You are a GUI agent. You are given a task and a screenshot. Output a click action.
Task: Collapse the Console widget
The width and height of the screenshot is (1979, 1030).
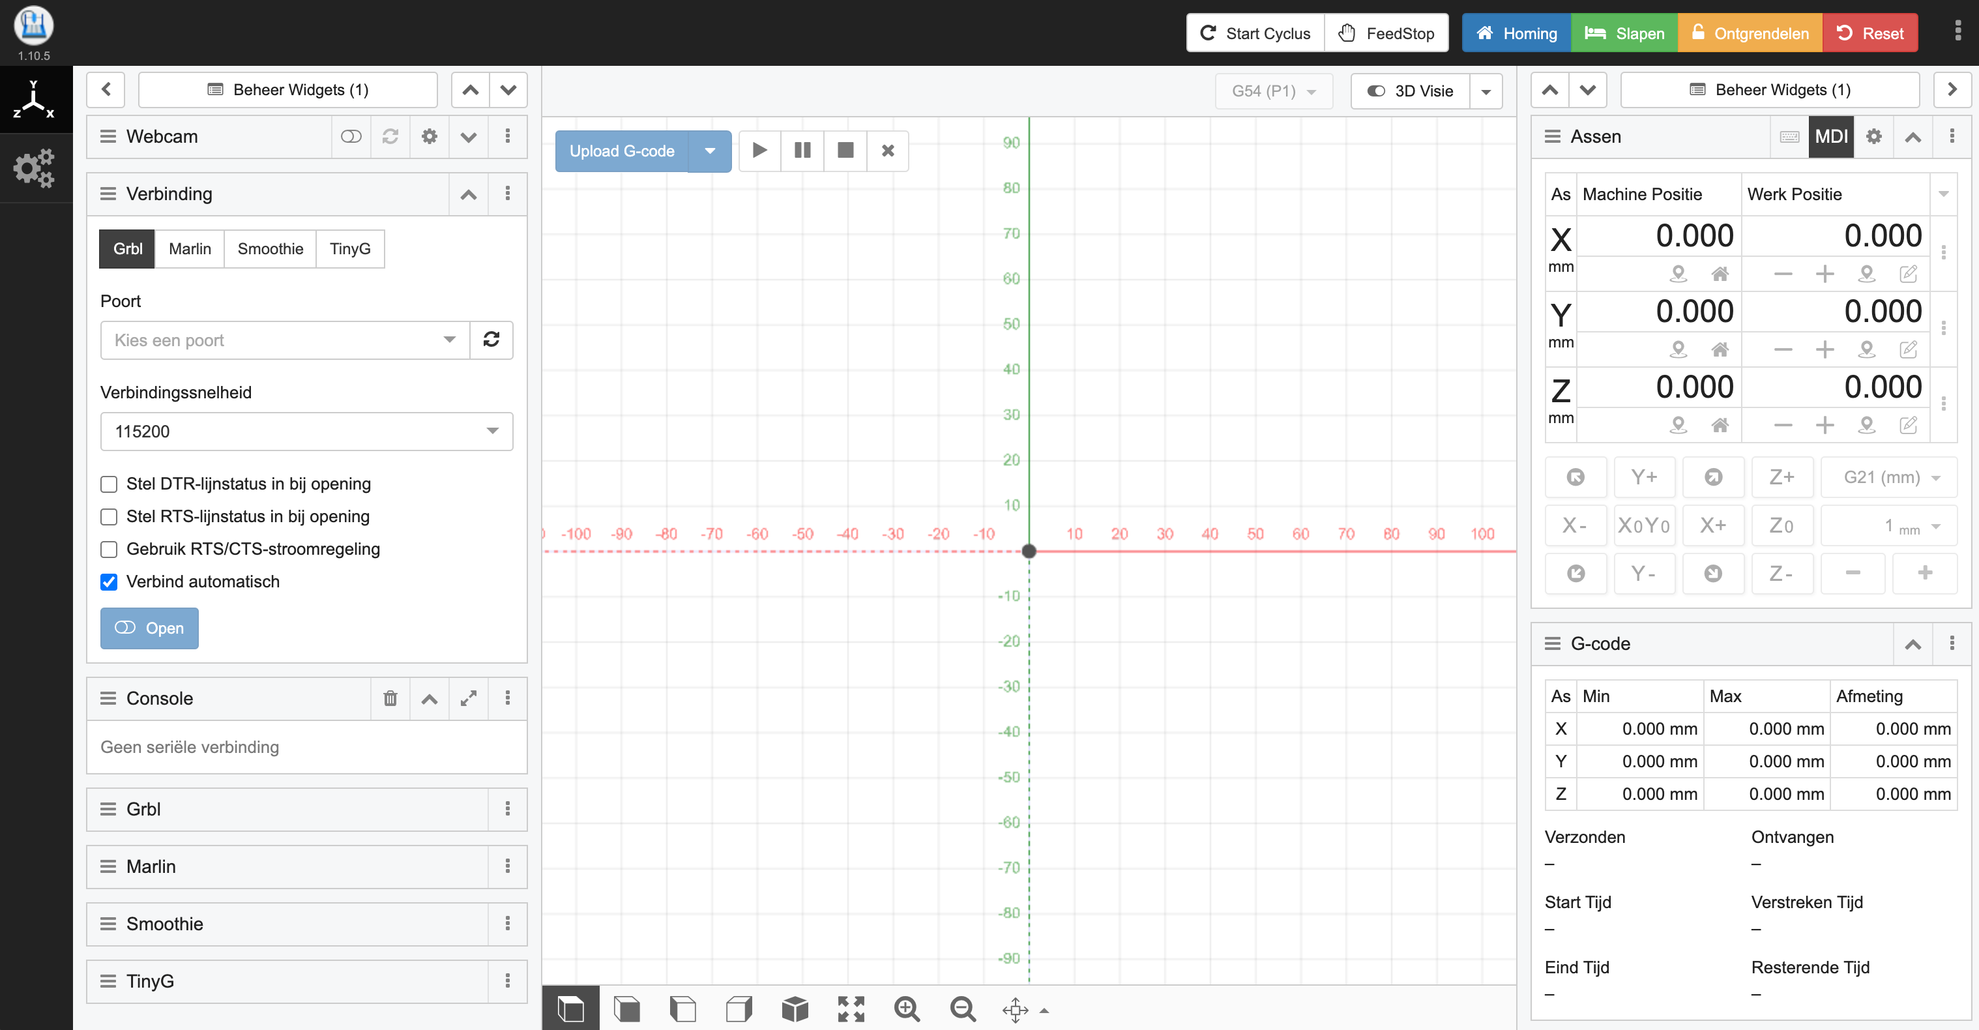click(x=430, y=698)
